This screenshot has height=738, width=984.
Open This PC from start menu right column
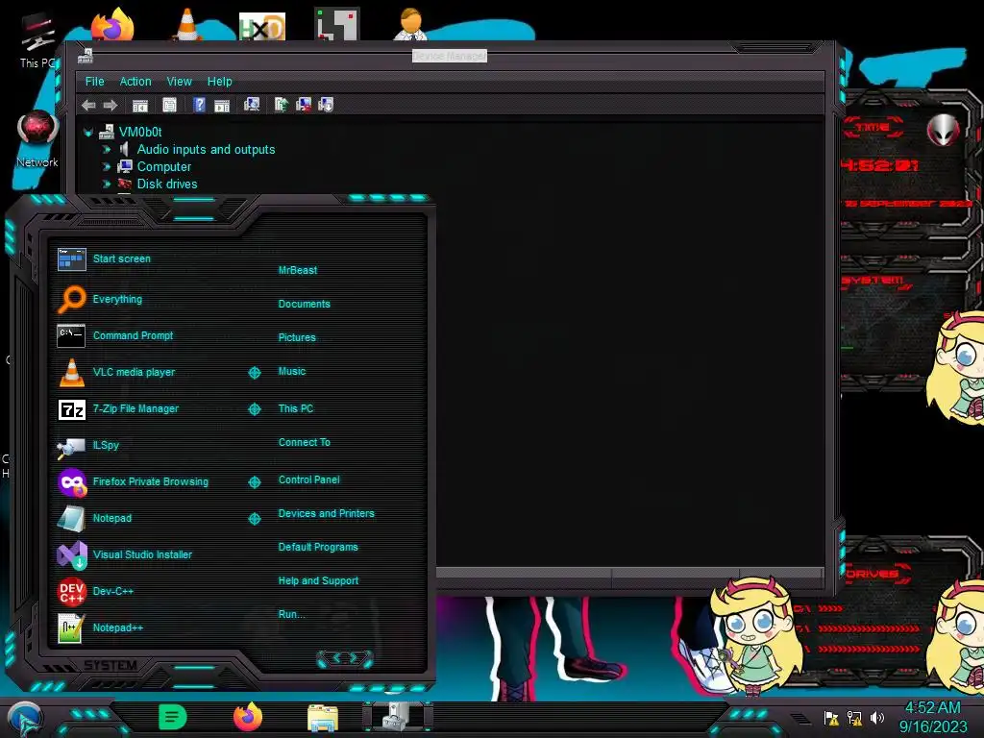coord(296,408)
